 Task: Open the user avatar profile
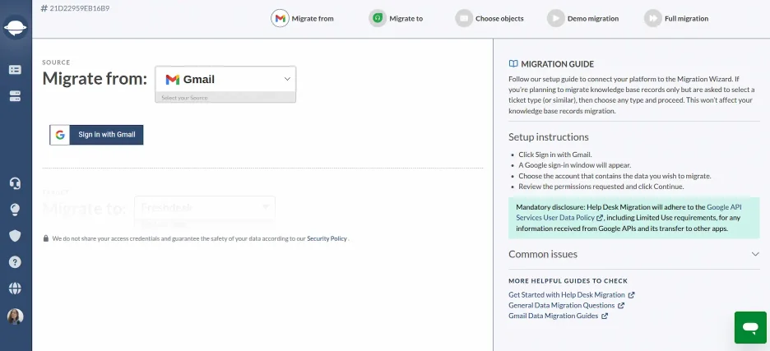16,316
